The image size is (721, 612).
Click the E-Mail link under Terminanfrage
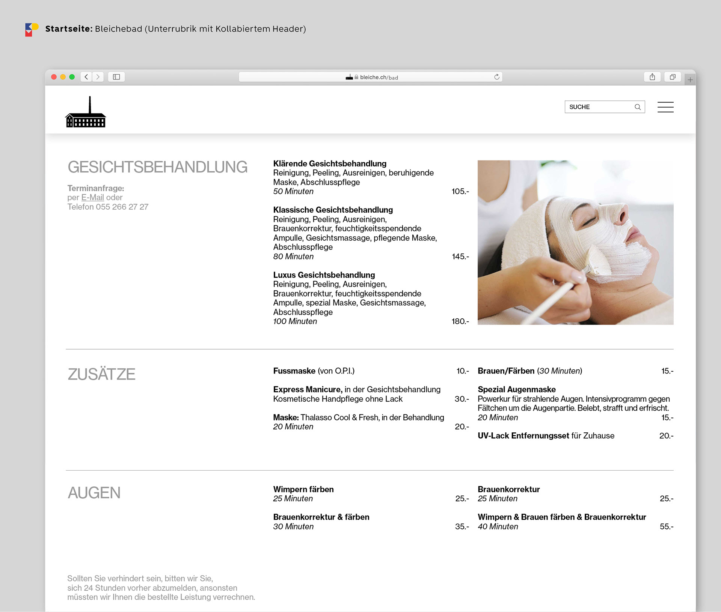pos(92,197)
